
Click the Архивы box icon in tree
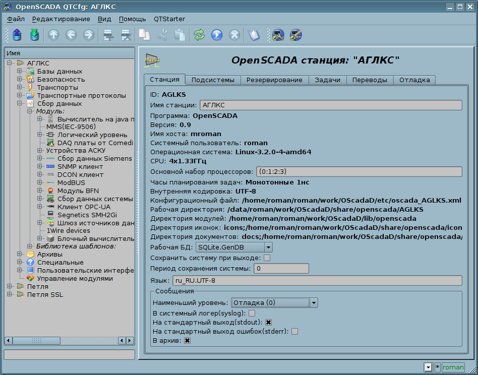click(x=30, y=254)
